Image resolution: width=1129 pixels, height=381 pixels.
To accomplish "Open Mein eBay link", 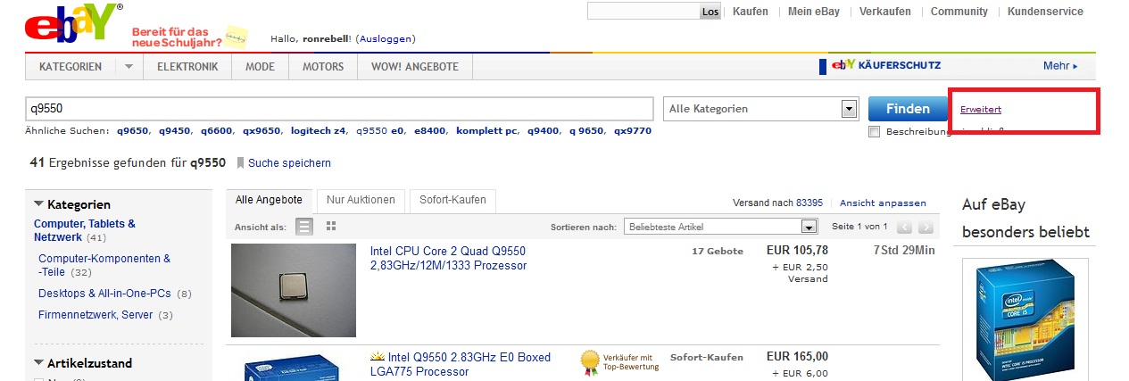I will tap(814, 12).
